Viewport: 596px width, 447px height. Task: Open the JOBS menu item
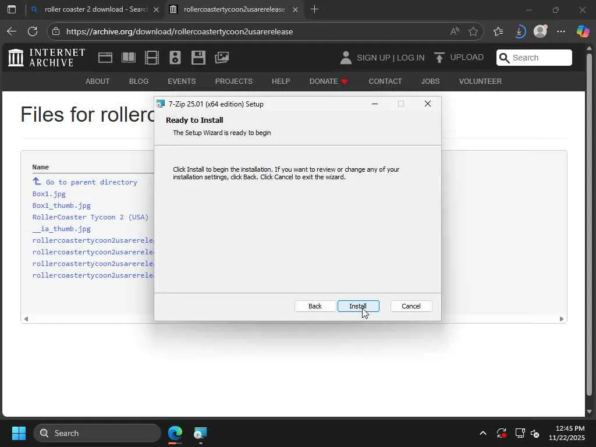(x=430, y=81)
